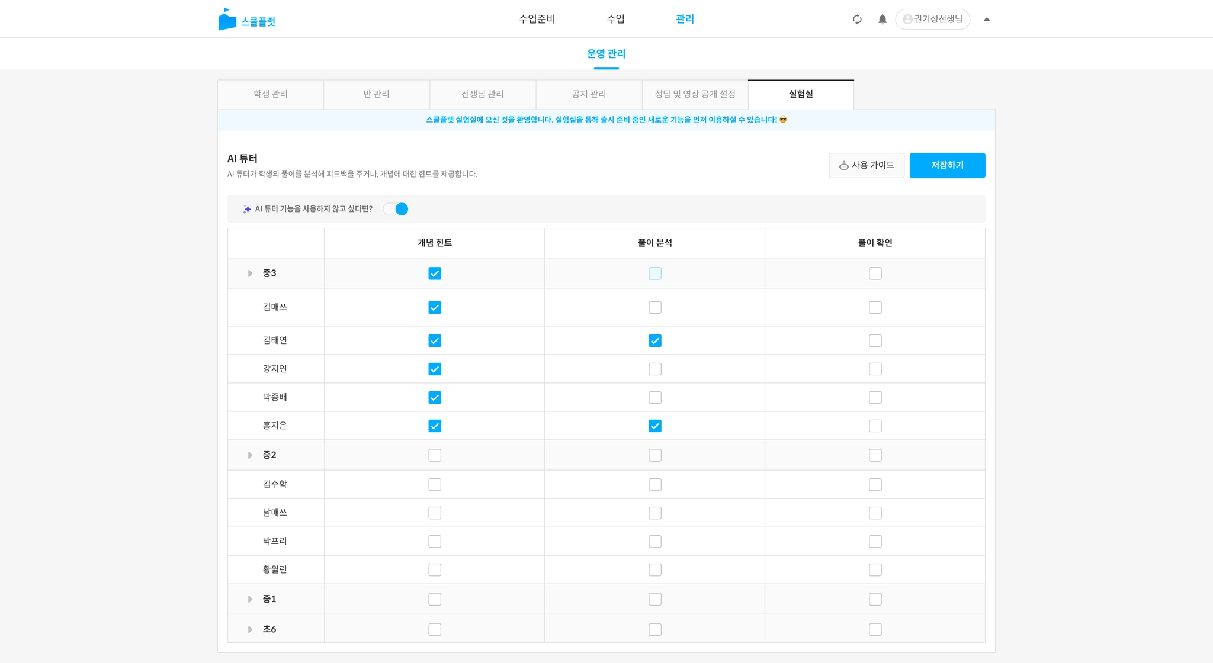Click the sparkle AI tutor icon
The image size is (1213, 663).
(x=247, y=209)
